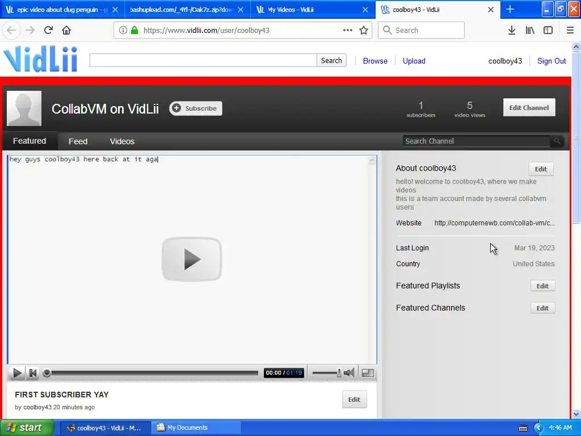The width and height of the screenshot is (581, 436).
Task: Expand hidden system tray icons
Action: click(538, 428)
